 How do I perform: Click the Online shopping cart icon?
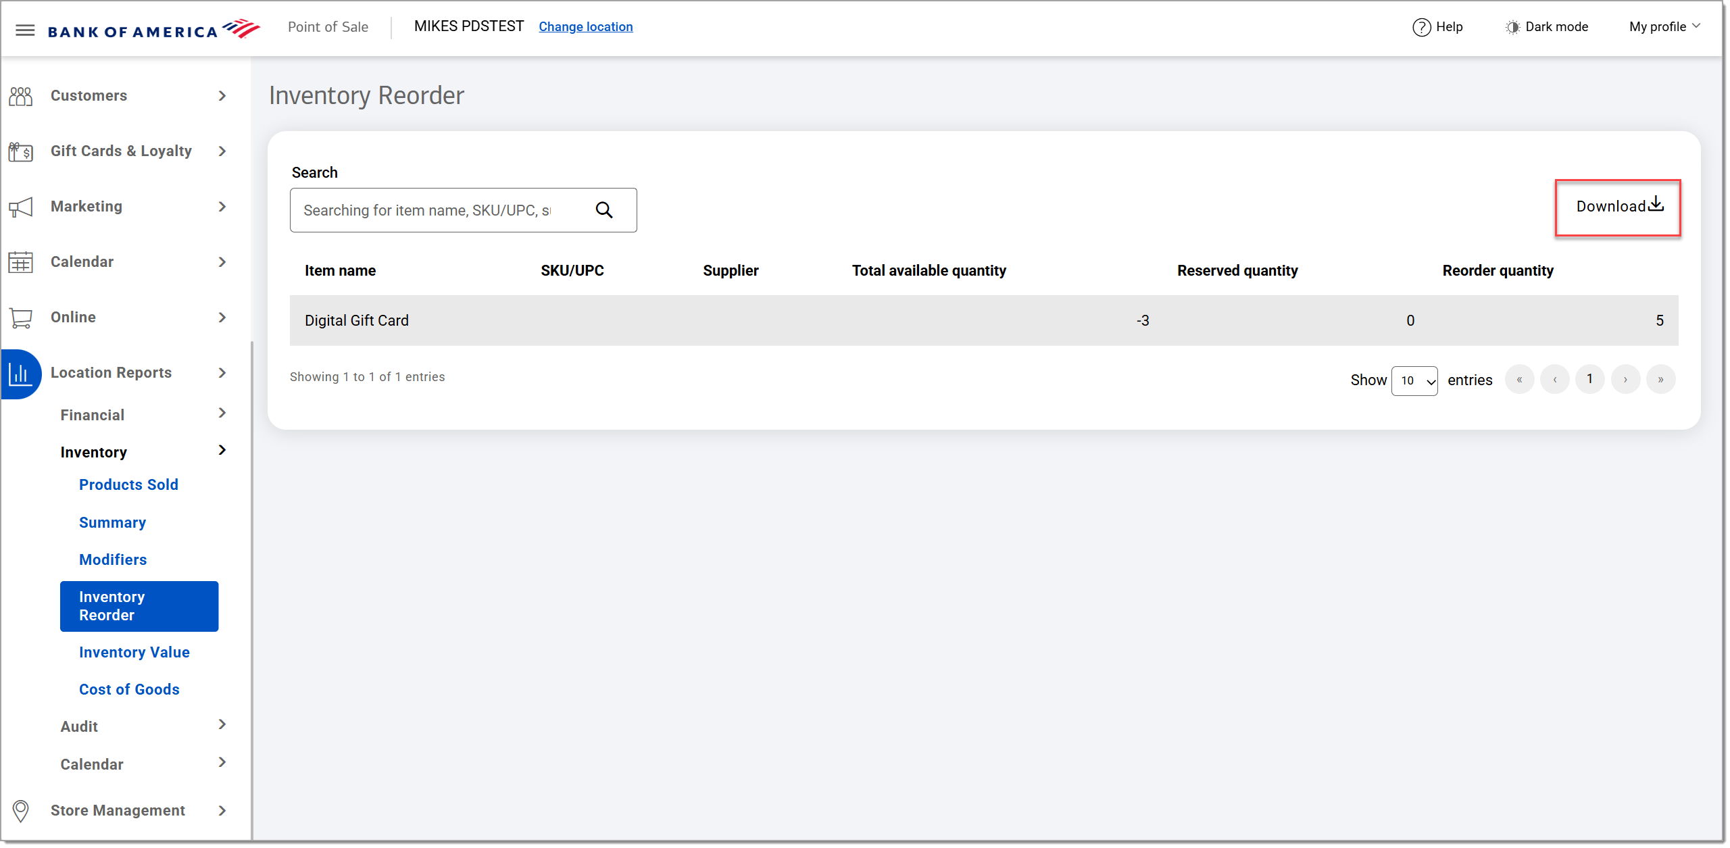(21, 316)
